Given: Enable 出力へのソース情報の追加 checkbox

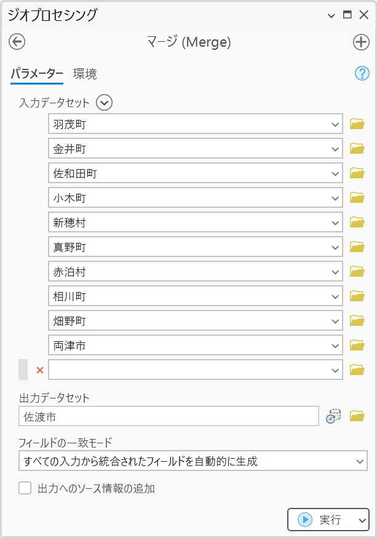Looking at the screenshot, I should (25, 489).
